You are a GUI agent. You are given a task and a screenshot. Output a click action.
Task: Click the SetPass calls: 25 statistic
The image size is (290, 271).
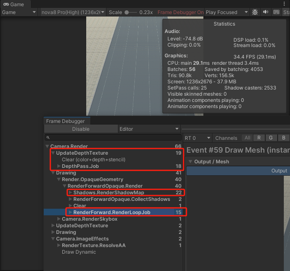[x=187, y=88]
